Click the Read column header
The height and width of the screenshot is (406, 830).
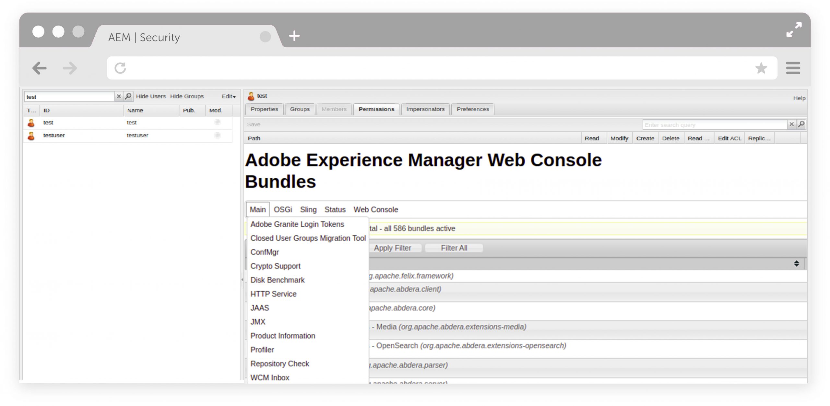[x=594, y=138]
